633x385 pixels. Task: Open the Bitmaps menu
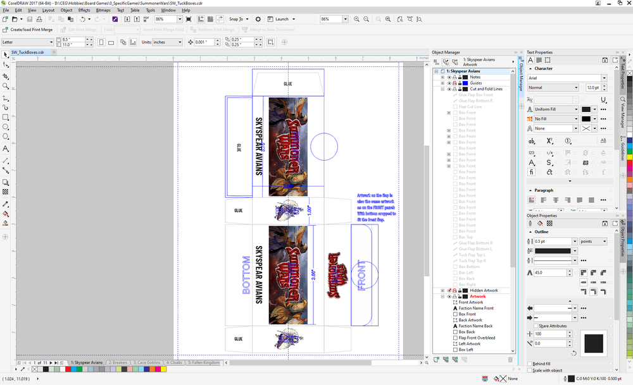tap(103, 10)
